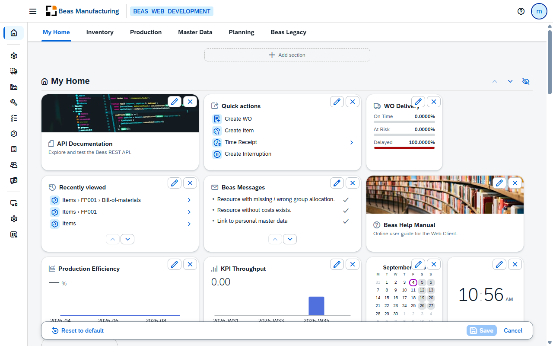This screenshot has width=553, height=346.
Task: Open the hamburger navigation menu
Action: point(33,11)
